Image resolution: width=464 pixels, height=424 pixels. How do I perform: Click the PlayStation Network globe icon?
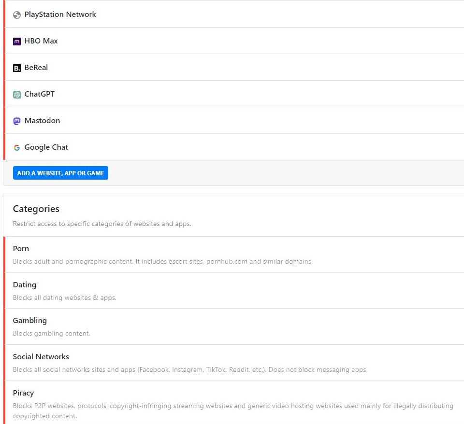(x=17, y=15)
